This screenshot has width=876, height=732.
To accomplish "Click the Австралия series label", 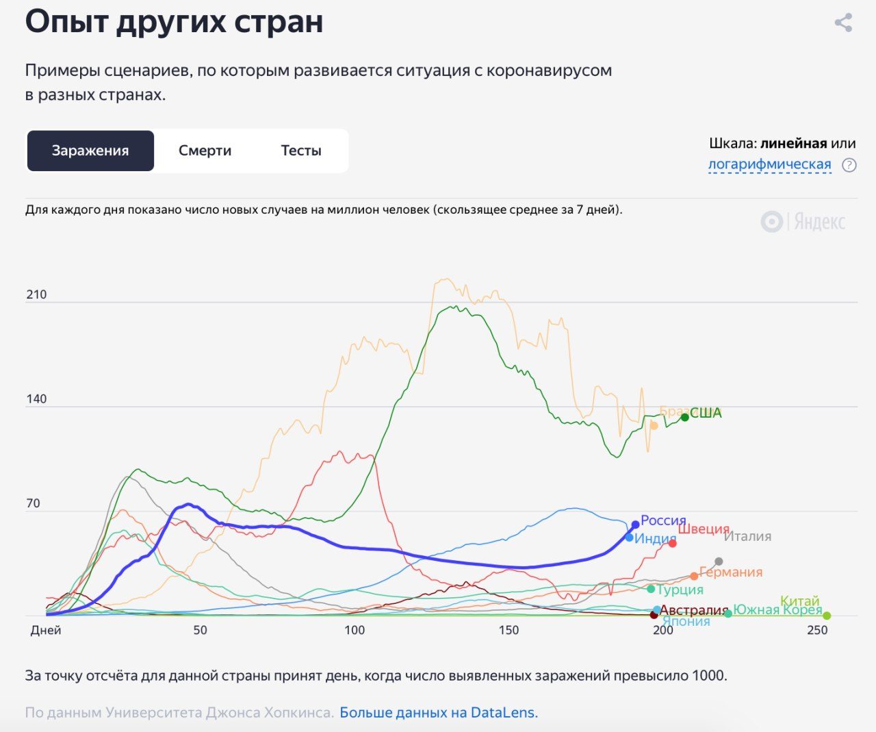I will click(694, 610).
